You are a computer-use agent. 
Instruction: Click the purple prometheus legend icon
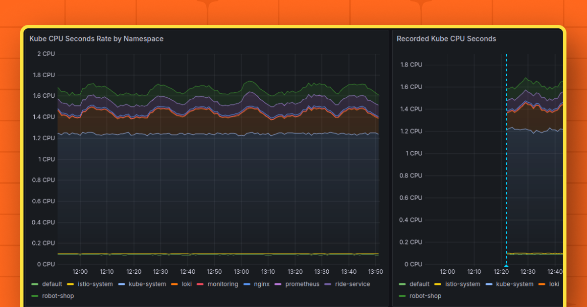click(278, 284)
